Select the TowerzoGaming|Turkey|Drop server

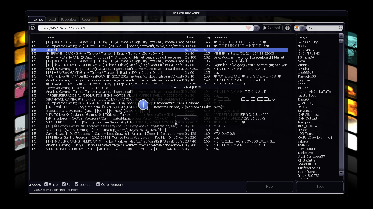tap(160, 88)
